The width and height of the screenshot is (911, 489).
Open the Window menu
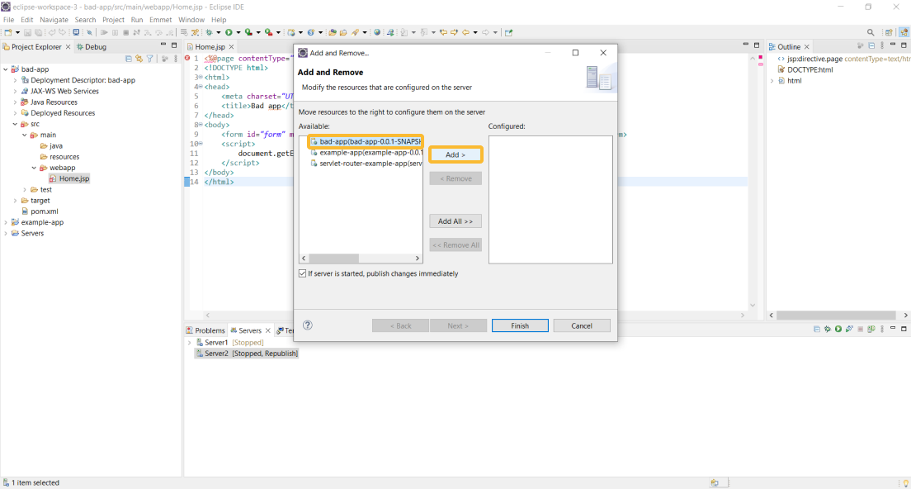(x=191, y=20)
